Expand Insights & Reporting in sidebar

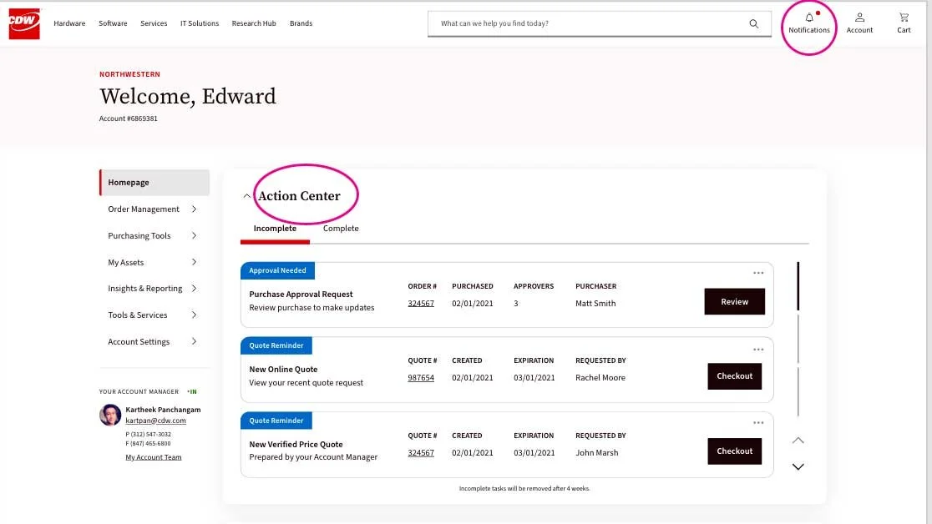click(x=195, y=289)
